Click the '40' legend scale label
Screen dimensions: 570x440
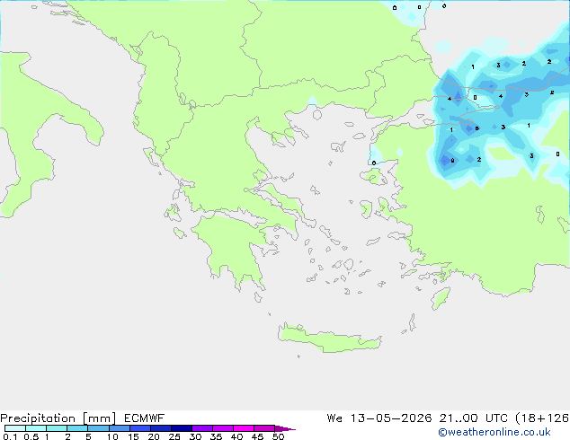point(236,436)
